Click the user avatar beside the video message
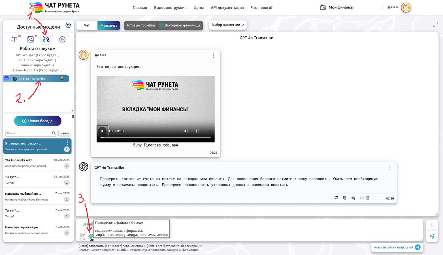This screenshot has height=255, width=443. pyautogui.click(x=84, y=55)
